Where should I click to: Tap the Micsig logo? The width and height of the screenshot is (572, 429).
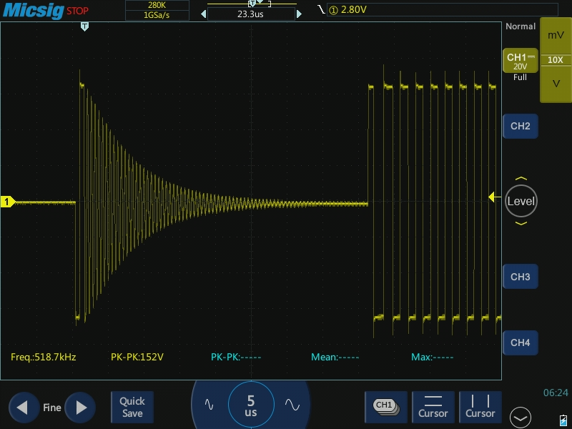34,10
